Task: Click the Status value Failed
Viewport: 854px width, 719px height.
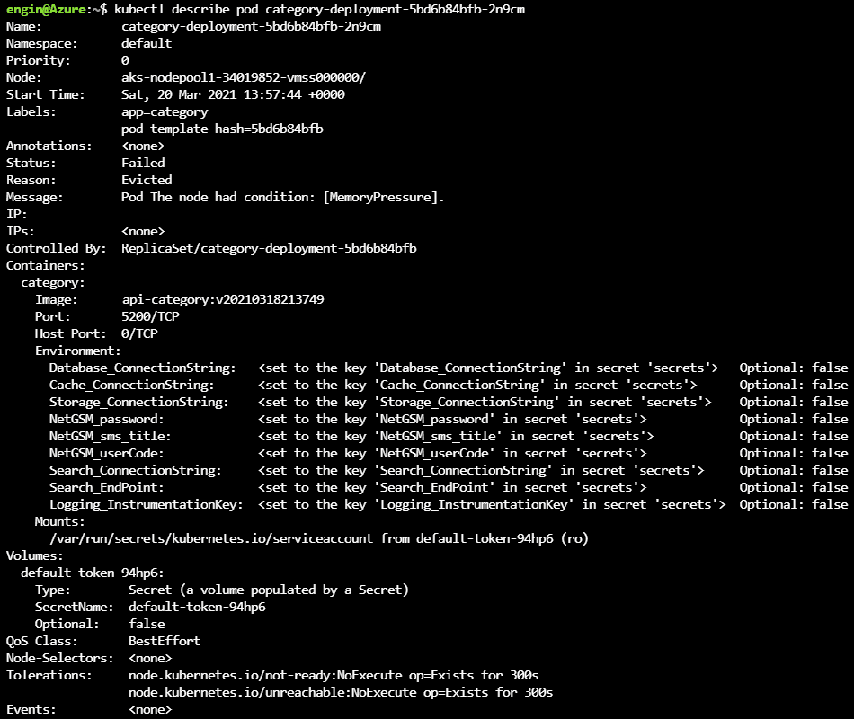Action: [x=143, y=163]
